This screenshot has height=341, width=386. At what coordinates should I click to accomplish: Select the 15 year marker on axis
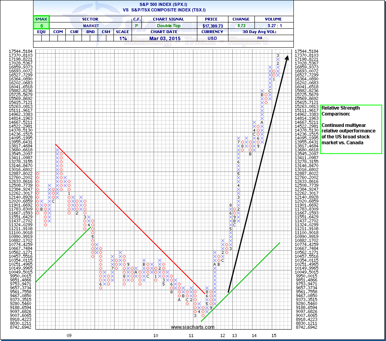(273, 335)
